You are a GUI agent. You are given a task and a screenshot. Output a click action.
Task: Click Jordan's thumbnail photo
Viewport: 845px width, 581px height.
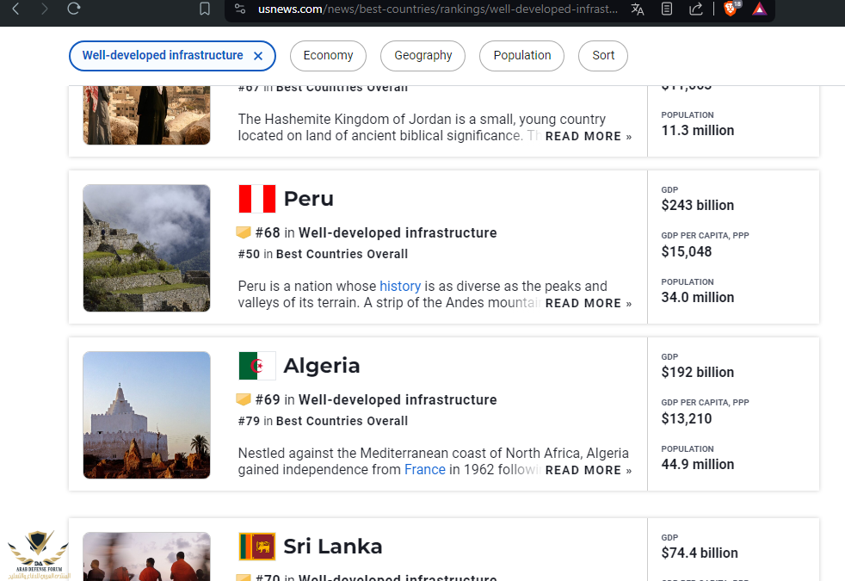tap(146, 114)
